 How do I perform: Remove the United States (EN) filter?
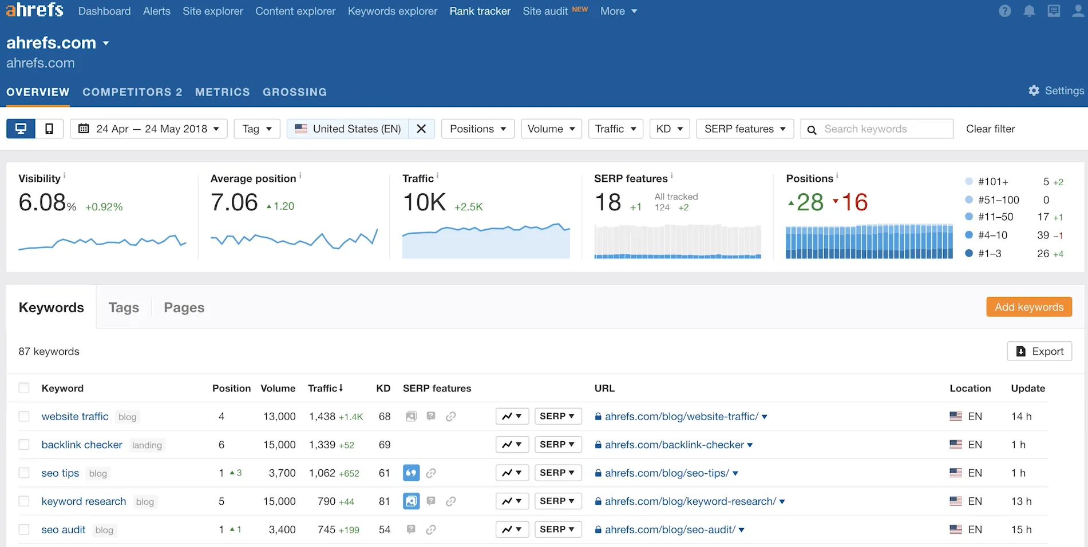coord(421,129)
